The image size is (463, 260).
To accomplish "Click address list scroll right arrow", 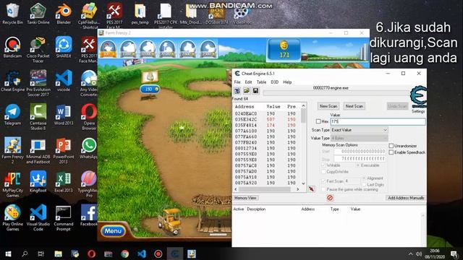I will [x=297, y=189].
